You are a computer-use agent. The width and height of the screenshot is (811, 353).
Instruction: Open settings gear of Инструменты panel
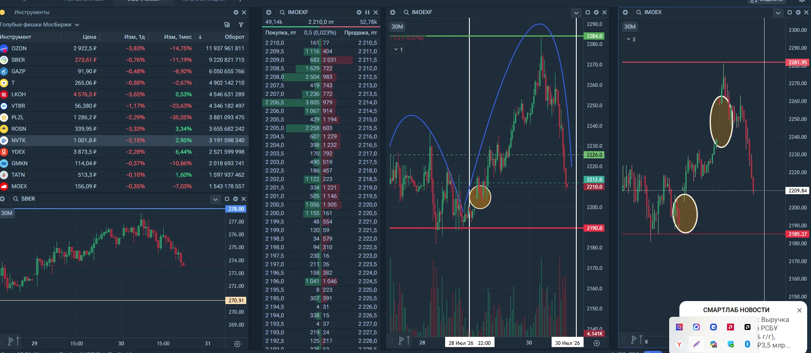pos(236,12)
